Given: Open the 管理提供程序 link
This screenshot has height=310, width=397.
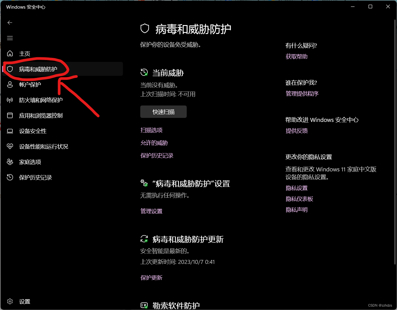Looking at the screenshot, I should [302, 94].
